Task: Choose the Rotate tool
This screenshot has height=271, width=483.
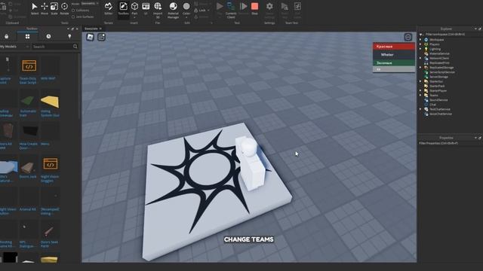Action: click(x=64, y=8)
